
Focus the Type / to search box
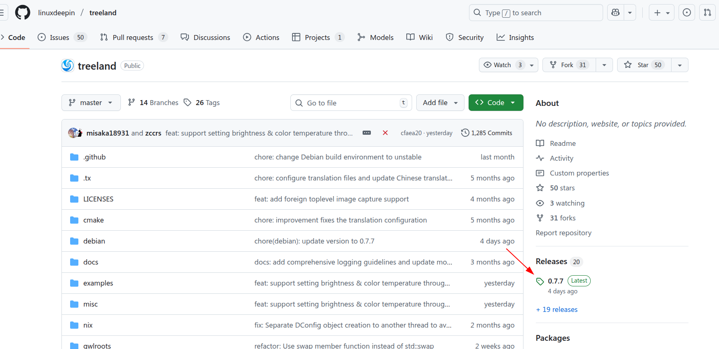[535, 13]
